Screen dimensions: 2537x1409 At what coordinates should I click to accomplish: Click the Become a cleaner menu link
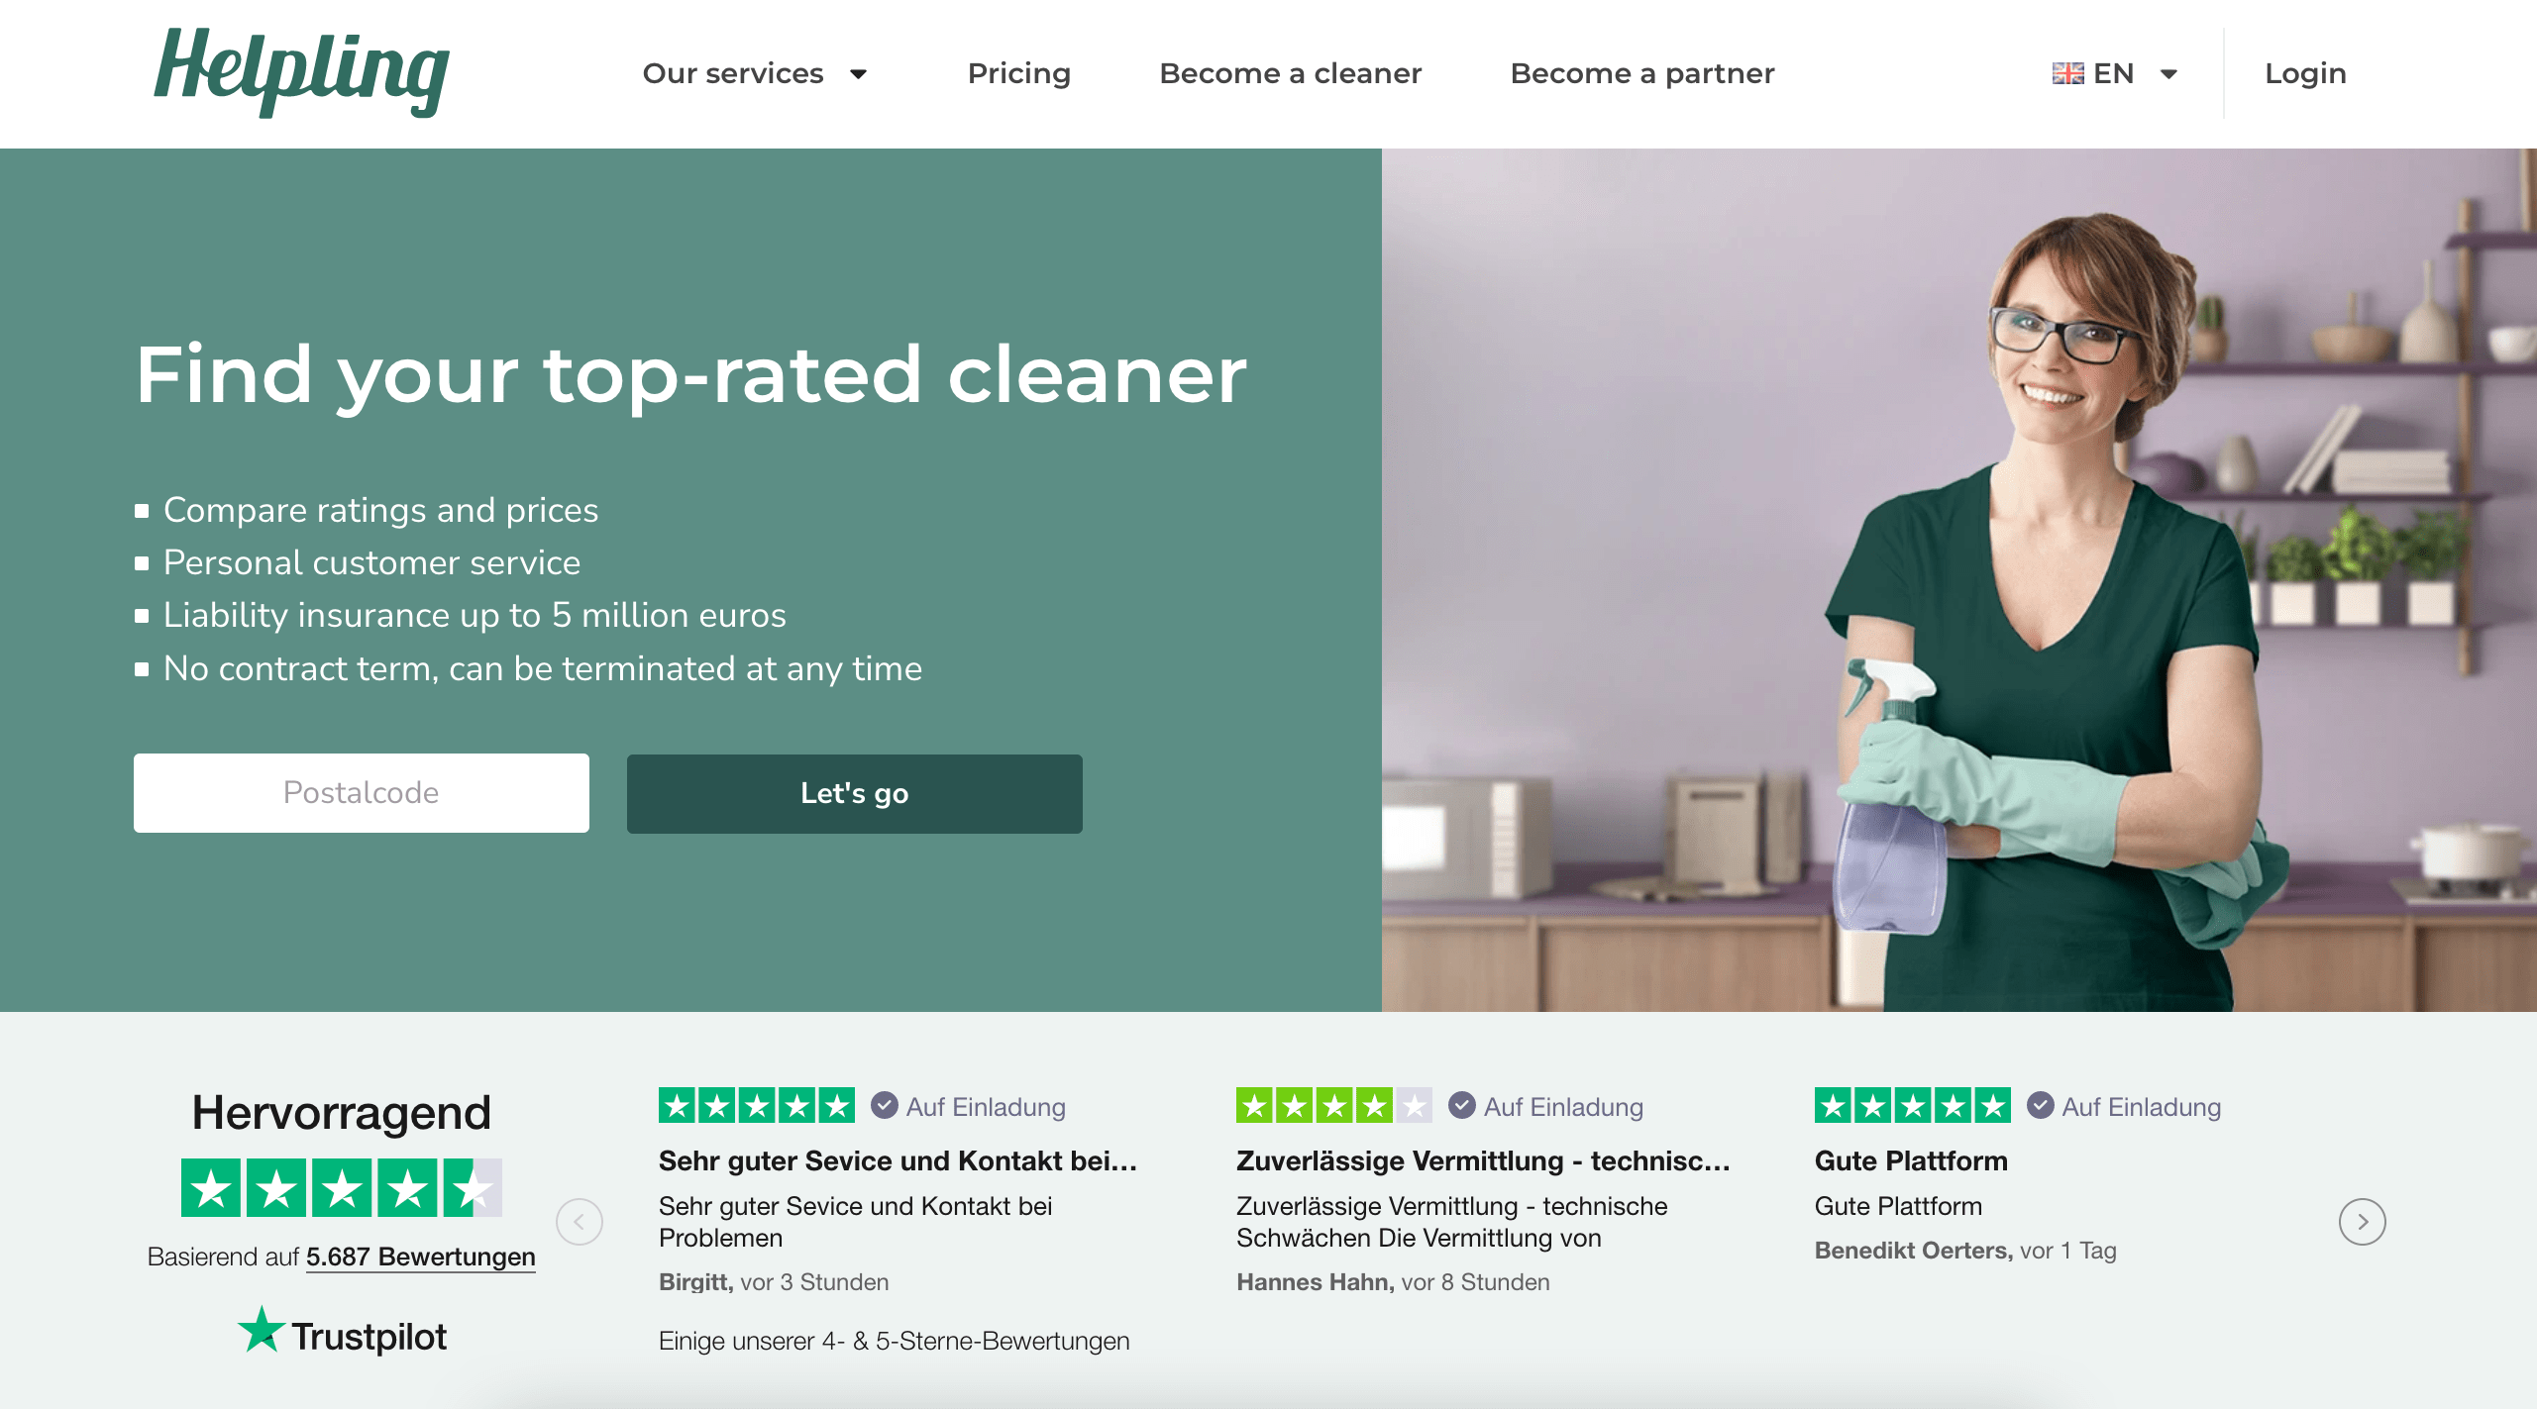[1291, 73]
